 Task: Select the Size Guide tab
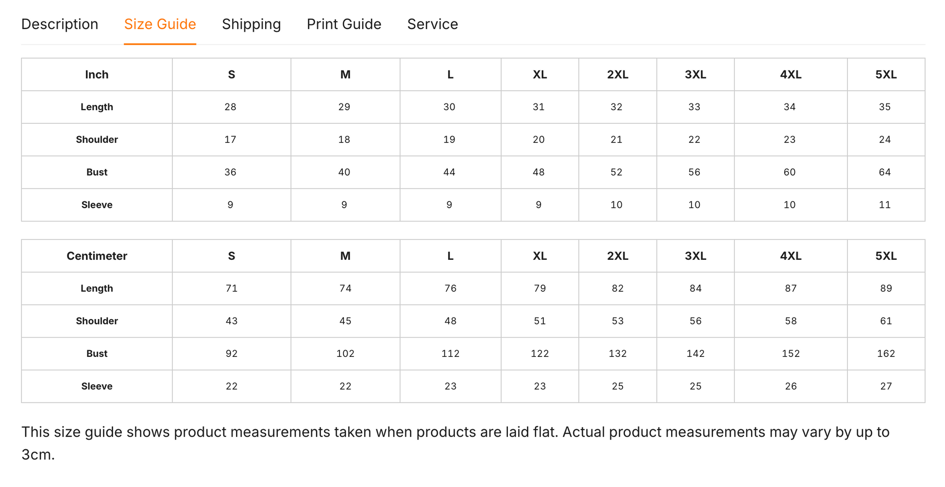click(x=160, y=24)
